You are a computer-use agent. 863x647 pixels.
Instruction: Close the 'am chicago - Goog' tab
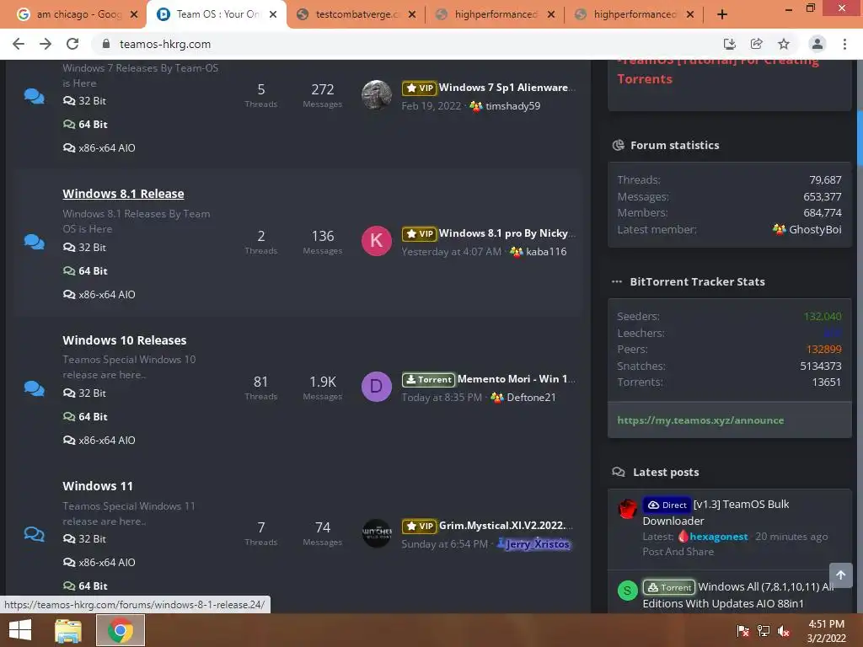click(x=134, y=14)
